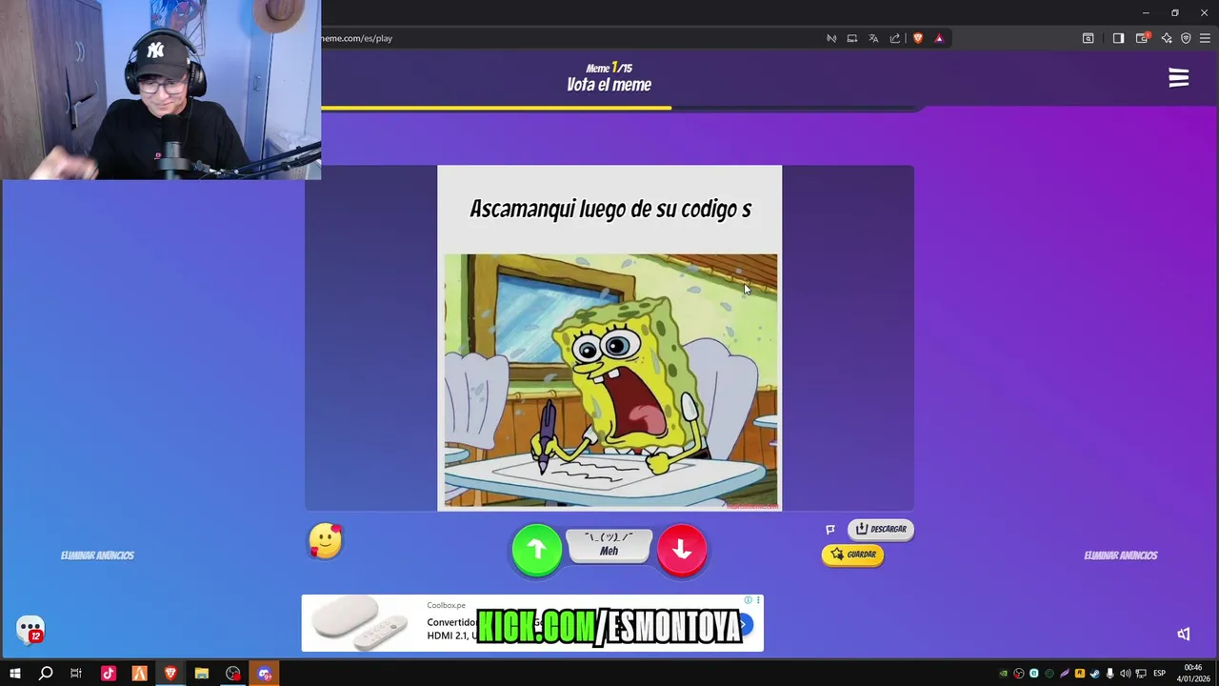Download the meme via Descargar
Image resolution: width=1219 pixels, height=686 pixels.
[x=881, y=529]
